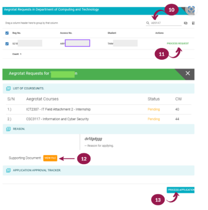This screenshot has width=208, height=210.
Task: Collapse the REASON section header
Action: (99, 129)
